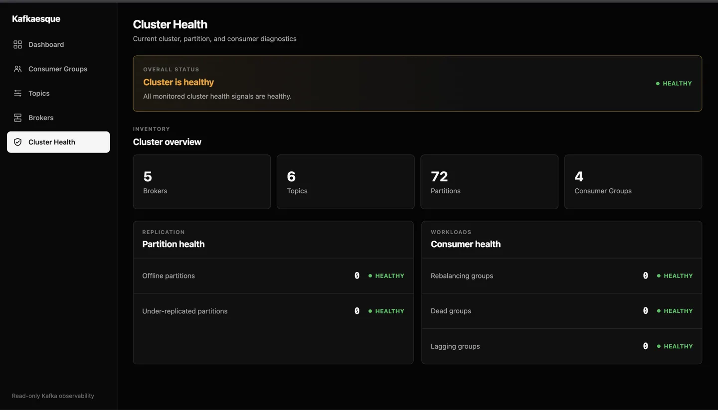Click HEALTHY badge in Offline partitions row
The height and width of the screenshot is (410, 718).
[x=386, y=275]
